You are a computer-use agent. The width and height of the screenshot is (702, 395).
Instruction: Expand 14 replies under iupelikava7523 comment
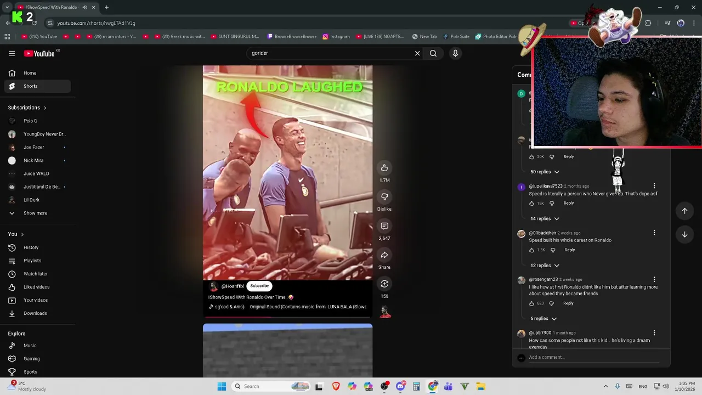pyautogui.click(x=545, y=218)
